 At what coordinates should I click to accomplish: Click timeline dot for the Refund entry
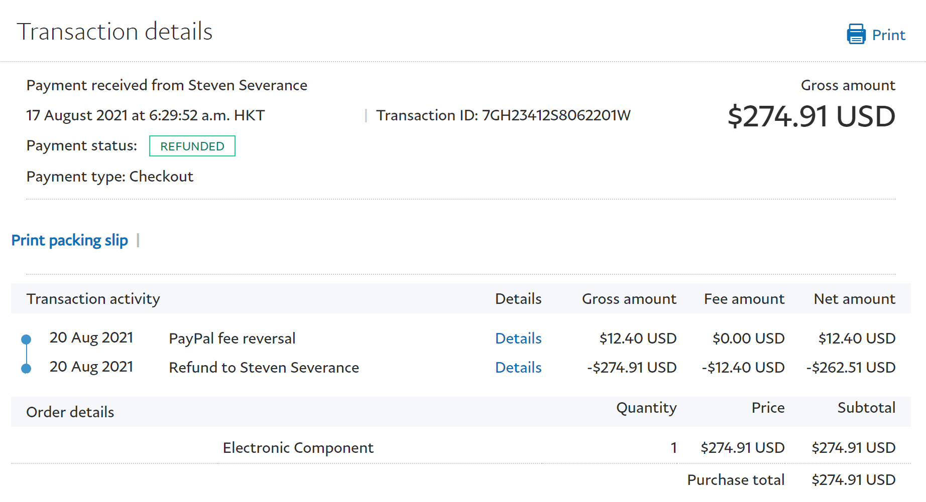(26, 369)
